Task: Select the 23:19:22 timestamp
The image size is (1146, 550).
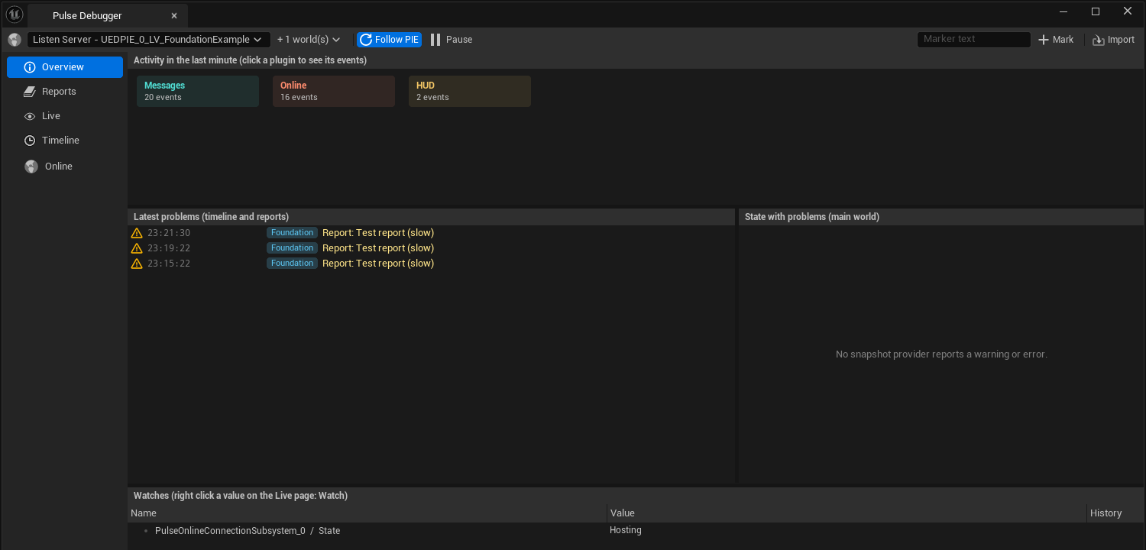Action: (x=169, y=248)
